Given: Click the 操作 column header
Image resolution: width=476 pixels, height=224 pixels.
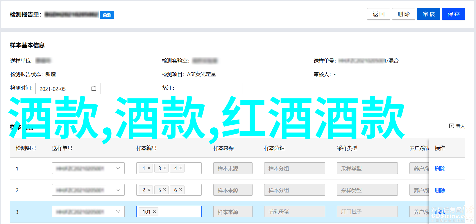Looking at the screenshot, I should pos(440,148).
